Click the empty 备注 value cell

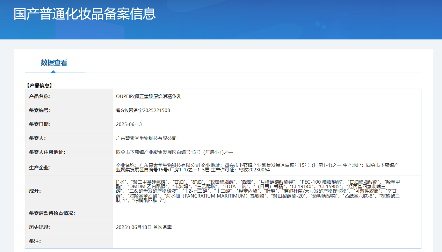point(266,241)
